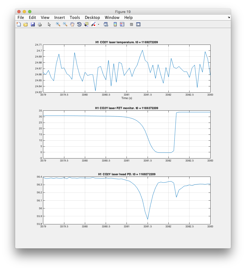
Task: Create a new figure with the toolbar icon
Action: pos(19,25)
